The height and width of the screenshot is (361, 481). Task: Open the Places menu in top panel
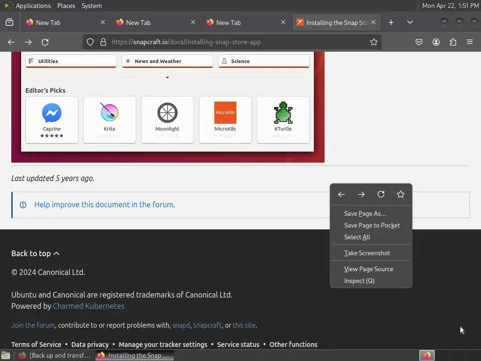click(66, 6)
